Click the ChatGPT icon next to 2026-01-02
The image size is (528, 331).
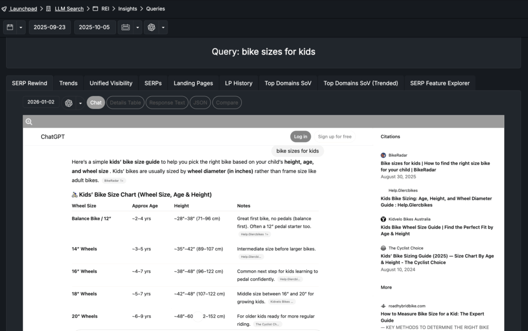pyautogui.click(x=69, y=103)
